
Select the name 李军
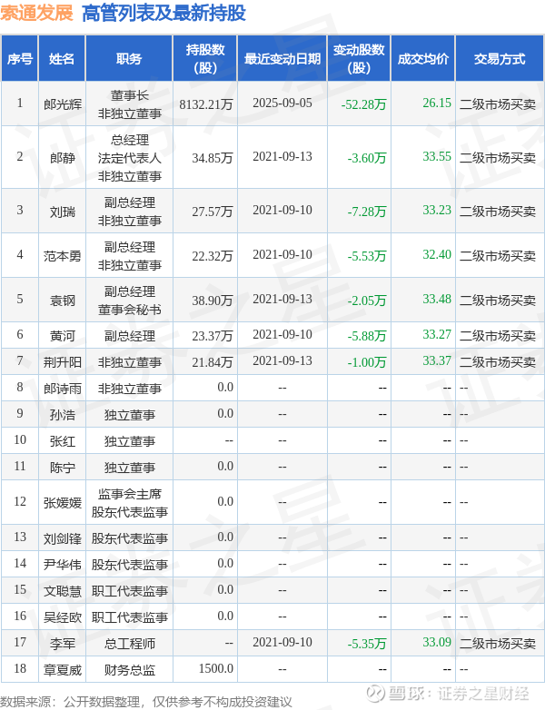click(63, 643)
